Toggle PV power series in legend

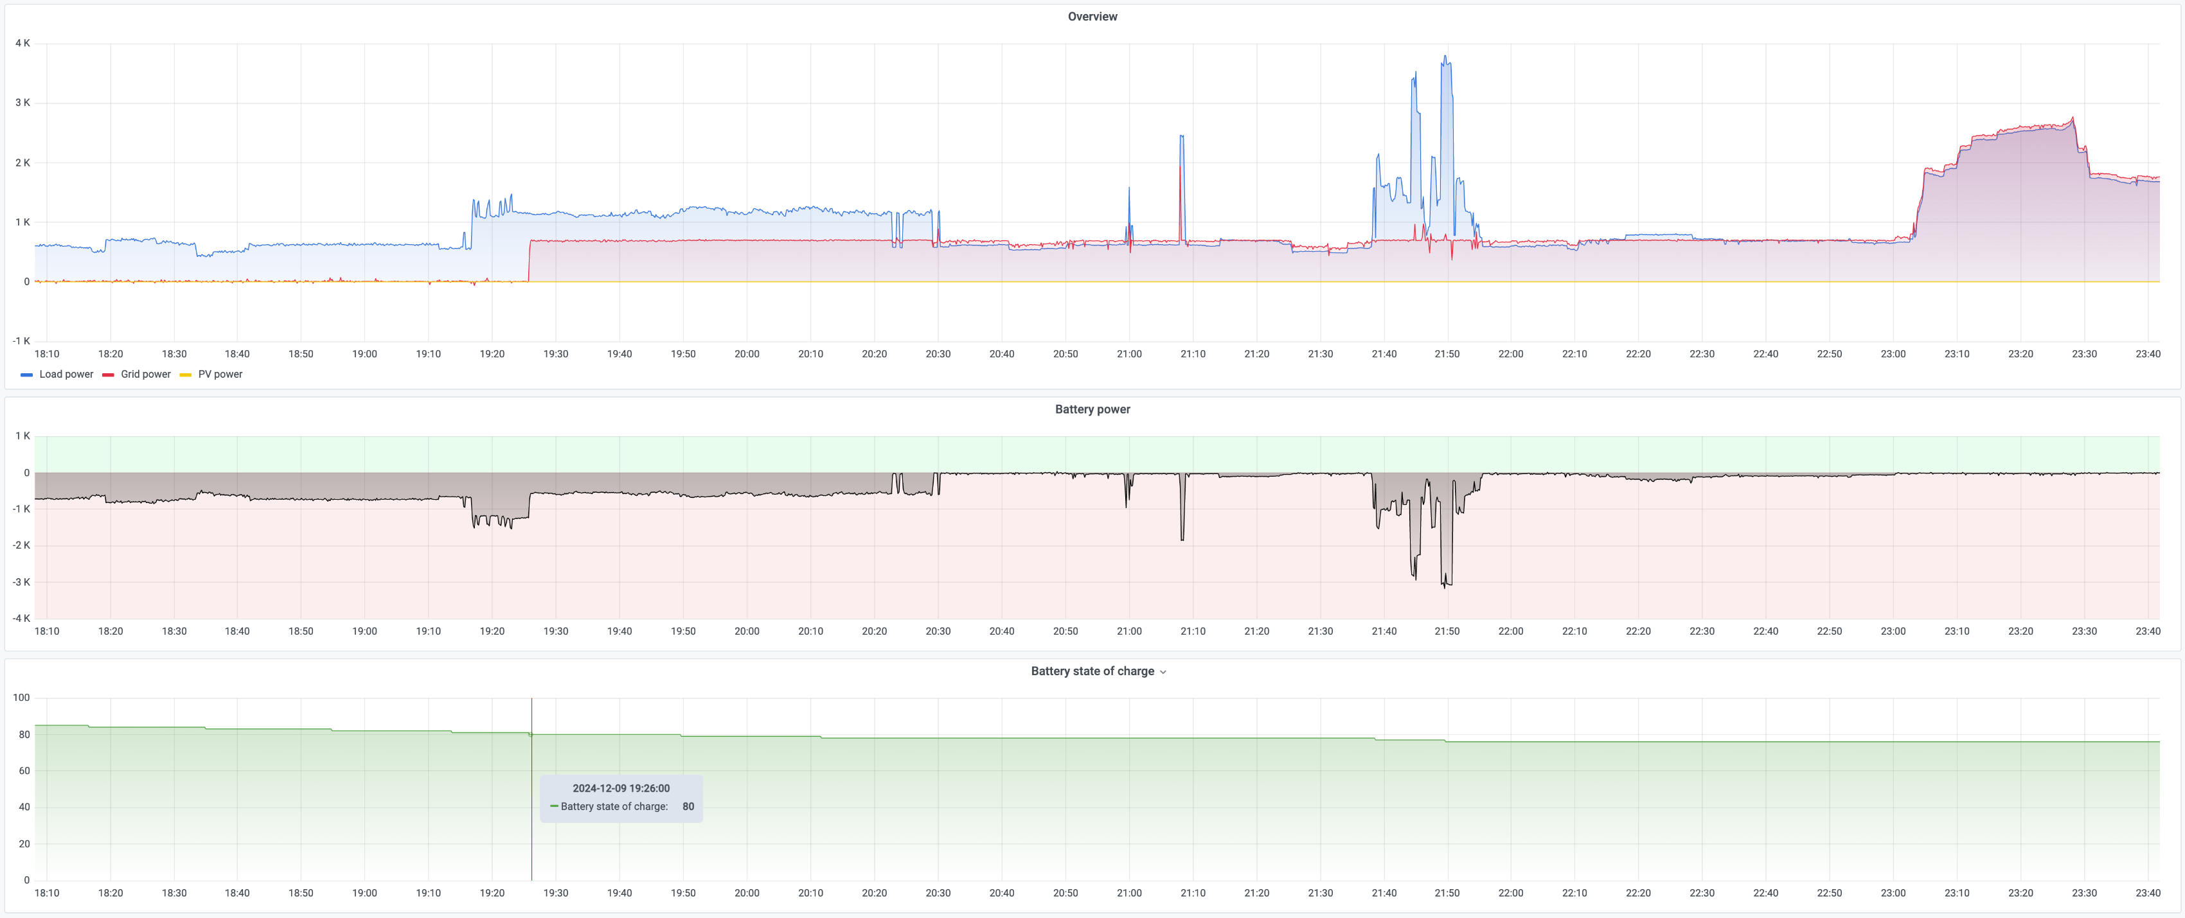click(220, 374)
